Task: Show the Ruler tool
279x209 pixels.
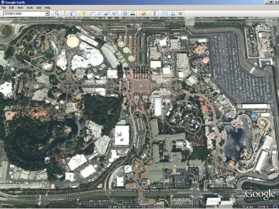Action: click(154, 13)
